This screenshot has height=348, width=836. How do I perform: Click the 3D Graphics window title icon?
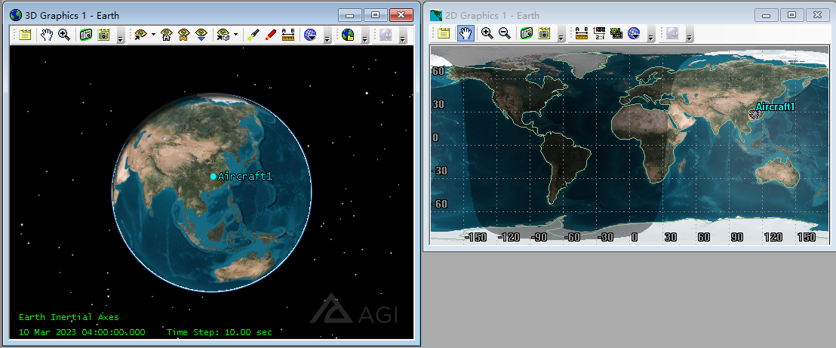point(16,16)
